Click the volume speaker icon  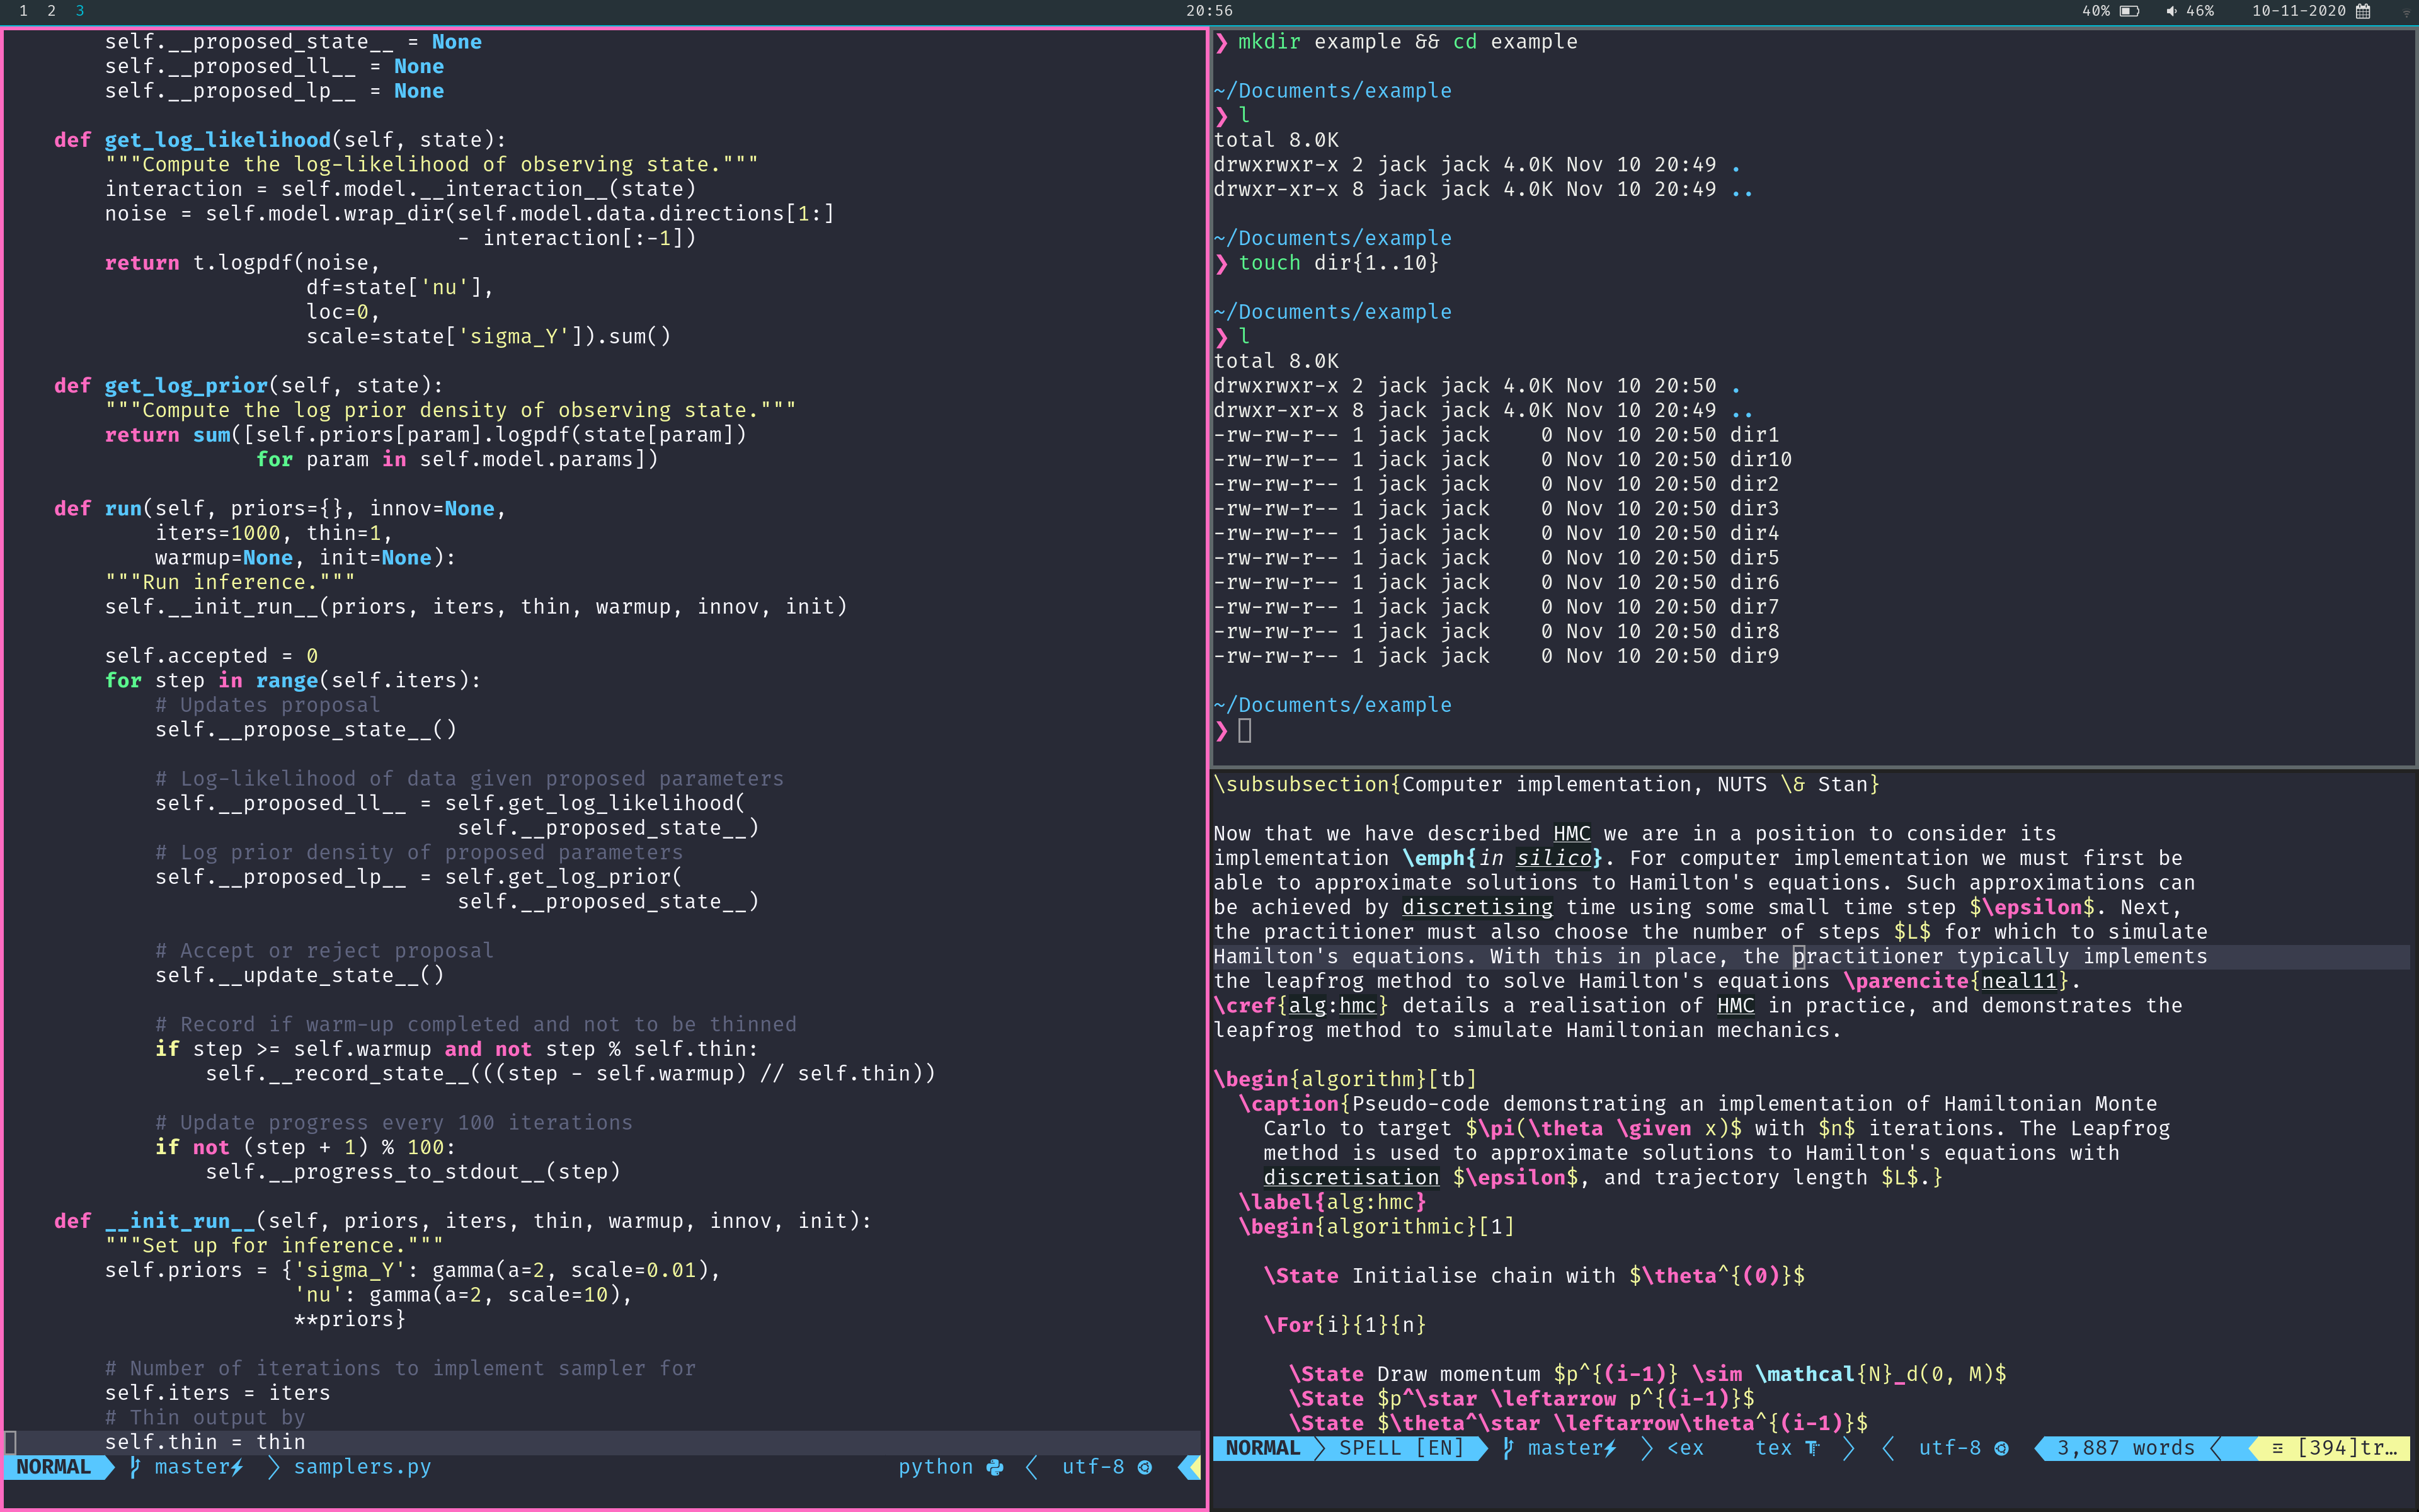pos(2171,11)
